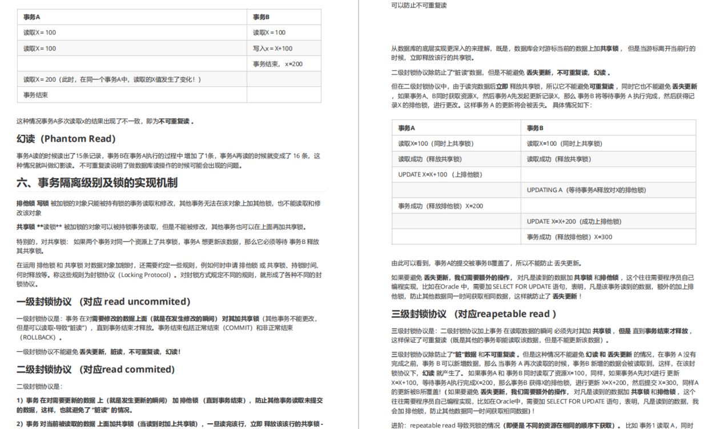Select the 幻读（Phantom Read）heading

(x=65, y=138)
